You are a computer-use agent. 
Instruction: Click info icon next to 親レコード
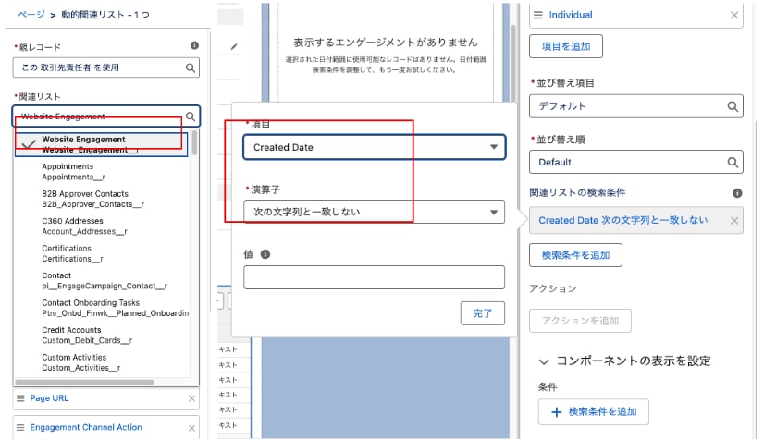click(194, 45)
